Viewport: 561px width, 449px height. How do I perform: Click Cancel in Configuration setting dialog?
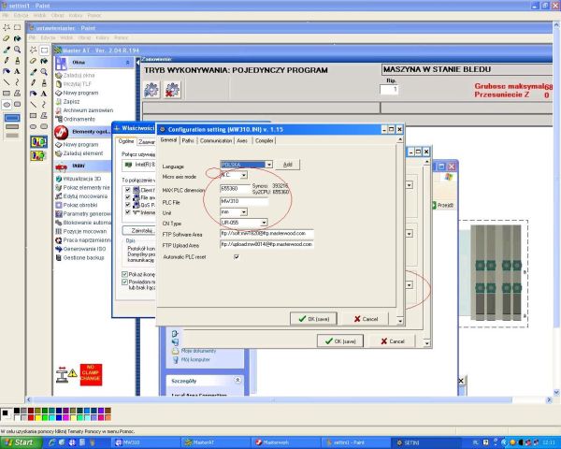pos(366,319)
